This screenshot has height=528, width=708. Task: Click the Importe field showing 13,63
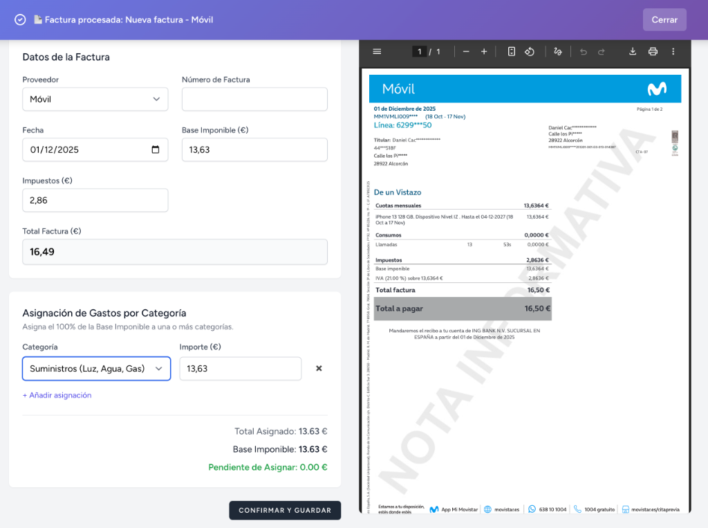[240, 368]
